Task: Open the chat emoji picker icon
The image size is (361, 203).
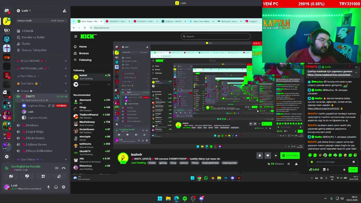Action: 354,162
